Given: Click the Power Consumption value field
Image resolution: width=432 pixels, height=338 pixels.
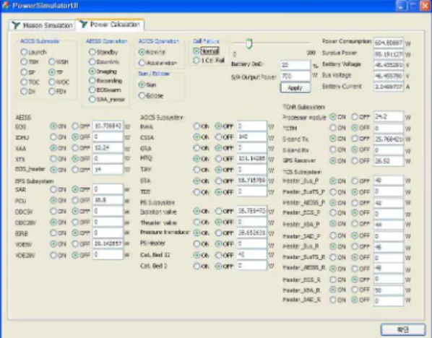Looking at the screenshot, I should click(389, 43).
